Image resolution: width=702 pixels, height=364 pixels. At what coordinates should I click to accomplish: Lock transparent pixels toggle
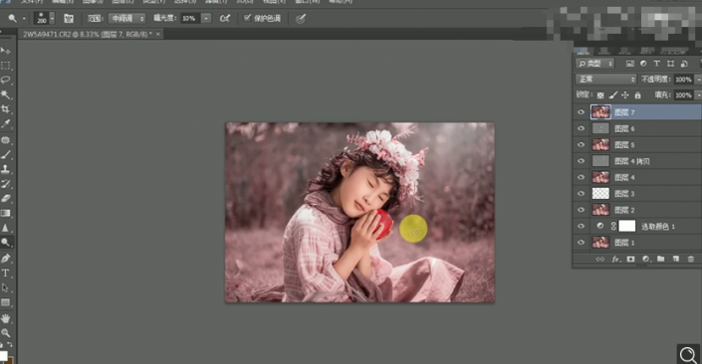600,94
